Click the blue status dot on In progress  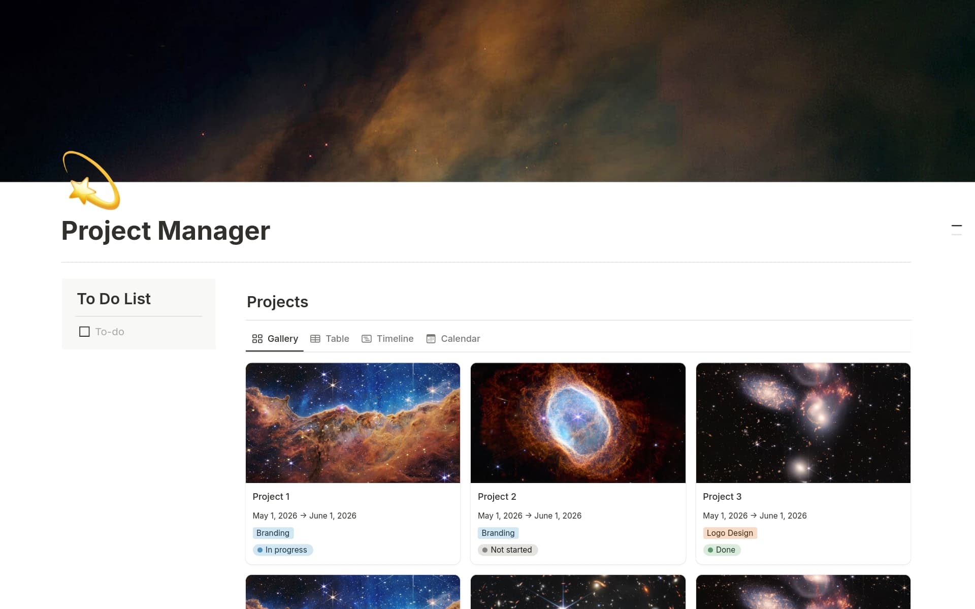coord(260,550)
